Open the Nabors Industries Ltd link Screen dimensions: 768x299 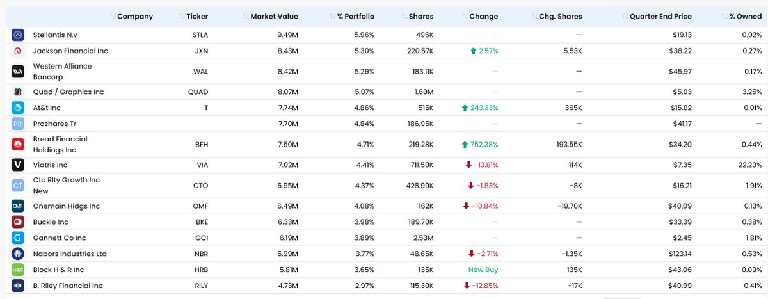tap(70, 254)
